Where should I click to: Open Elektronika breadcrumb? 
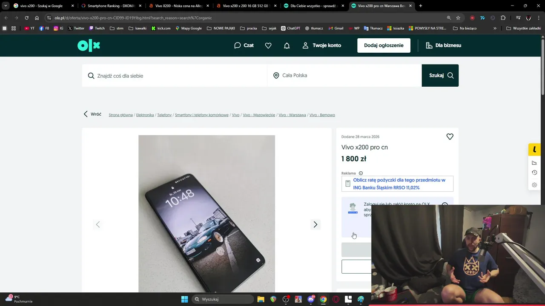(x=145, y=115)
